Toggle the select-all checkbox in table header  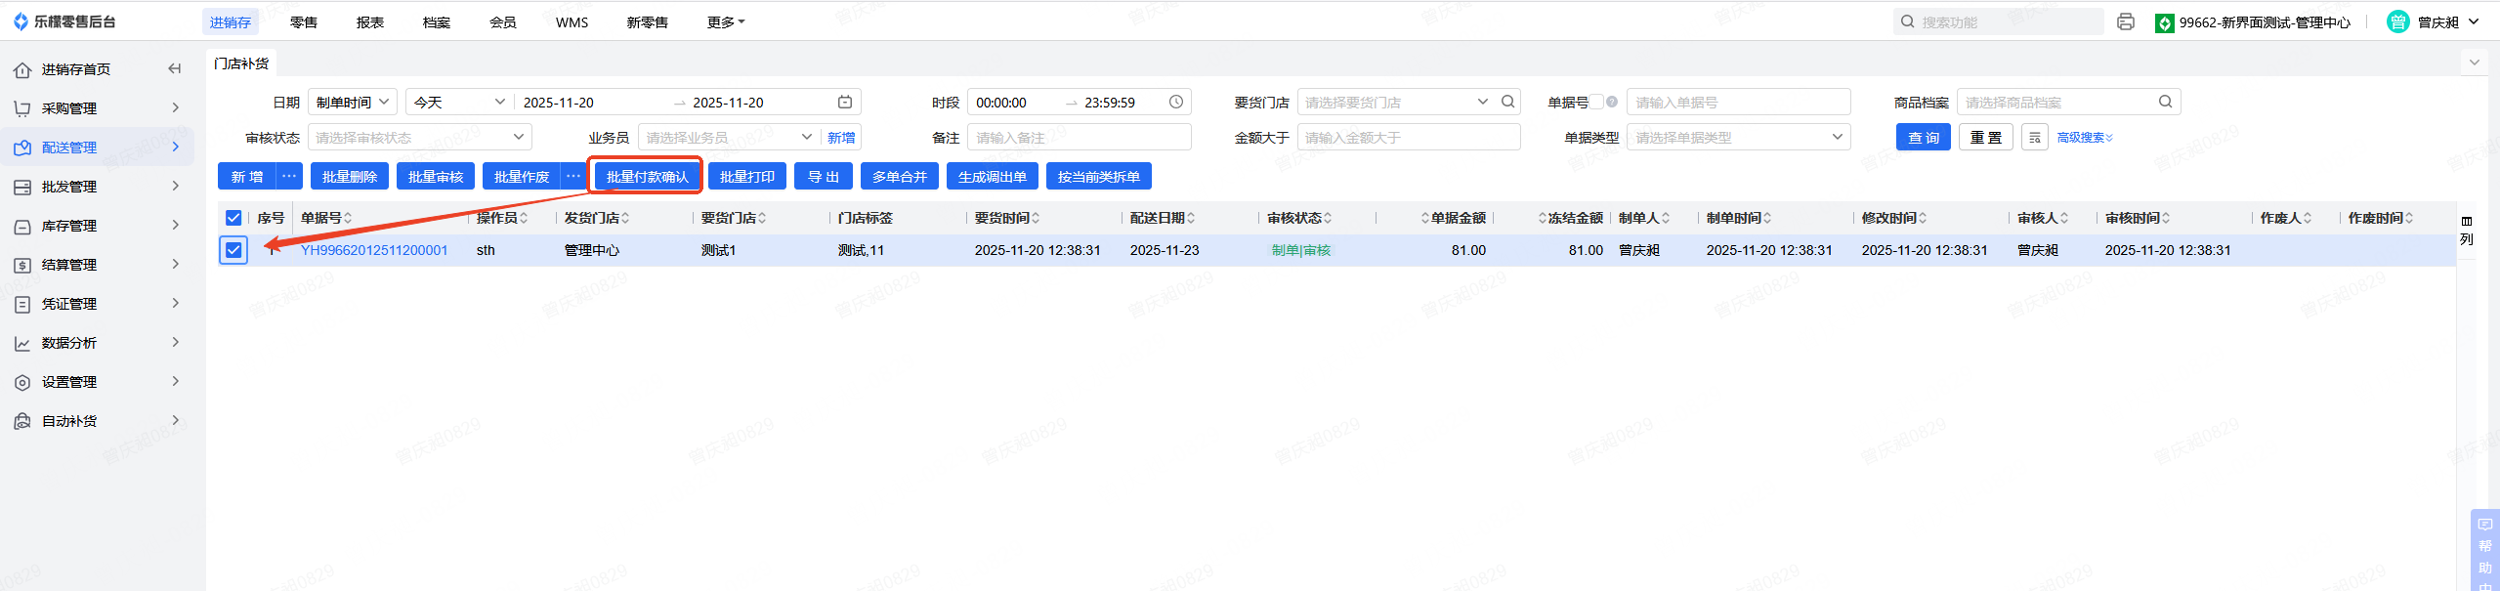pos(233,218)
